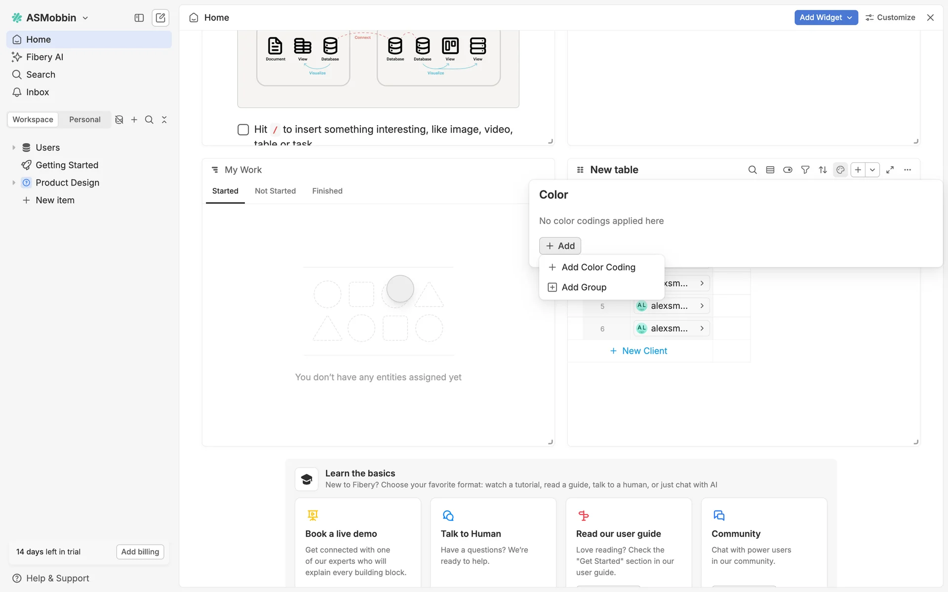Select Add Color Coding menu option
948x592 pixels.
tap(598, 267)
